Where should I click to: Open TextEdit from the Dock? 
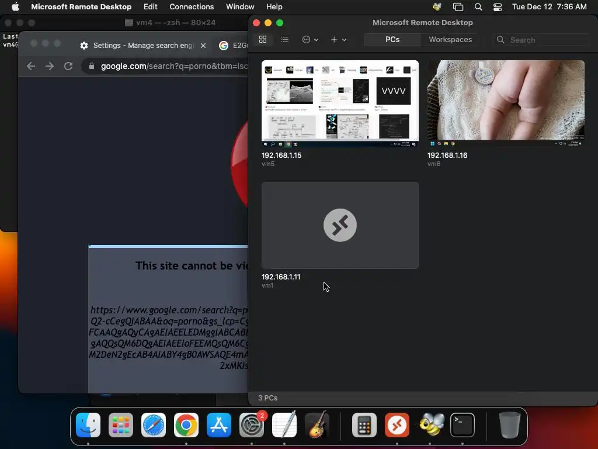point(284,425)
